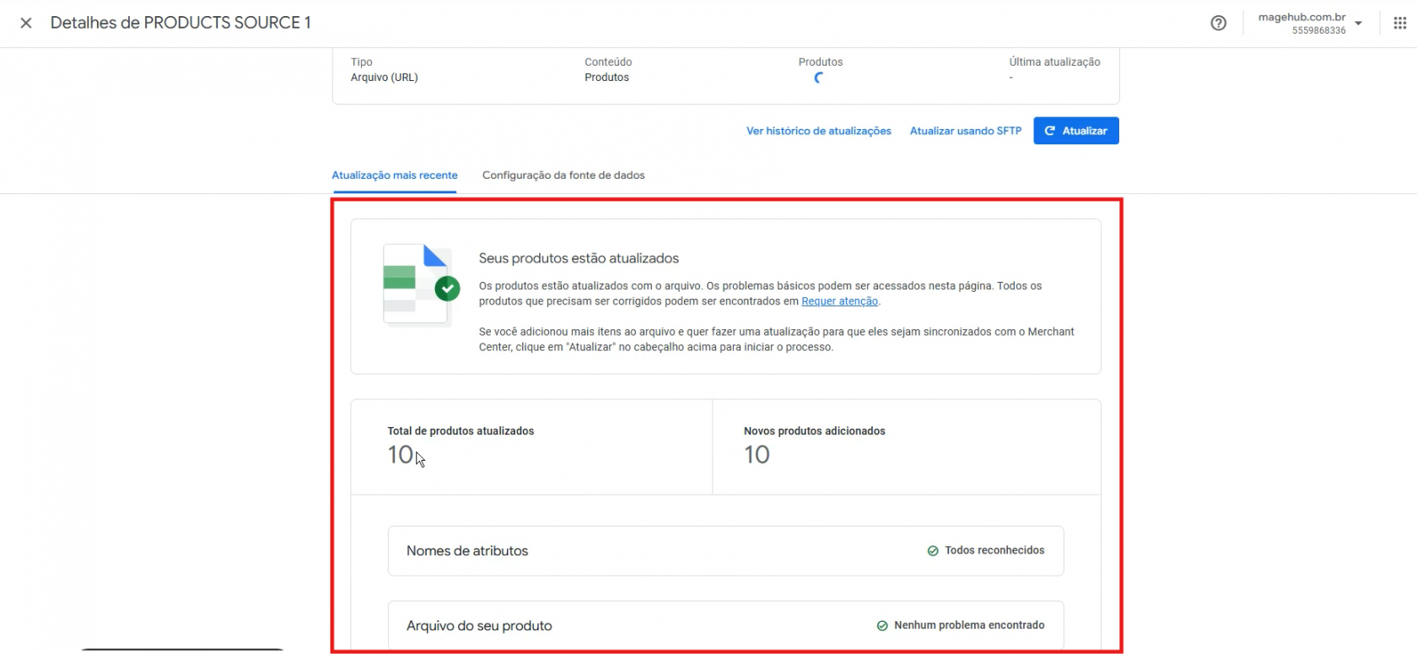Click the green check beside Nenhum problema encontrado
Image resolution: width=1417 pixels, height=654 pixels.
(x=882, y=626)
